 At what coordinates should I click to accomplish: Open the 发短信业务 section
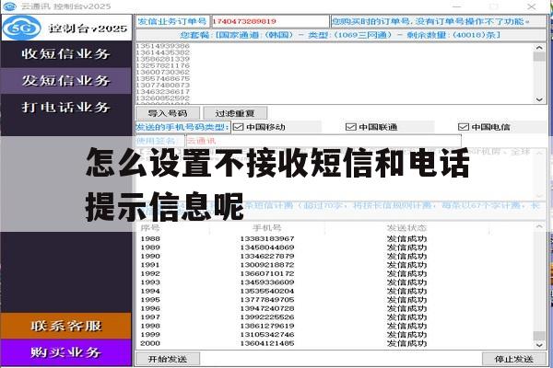pyautogui.click(x=66, y=81)
